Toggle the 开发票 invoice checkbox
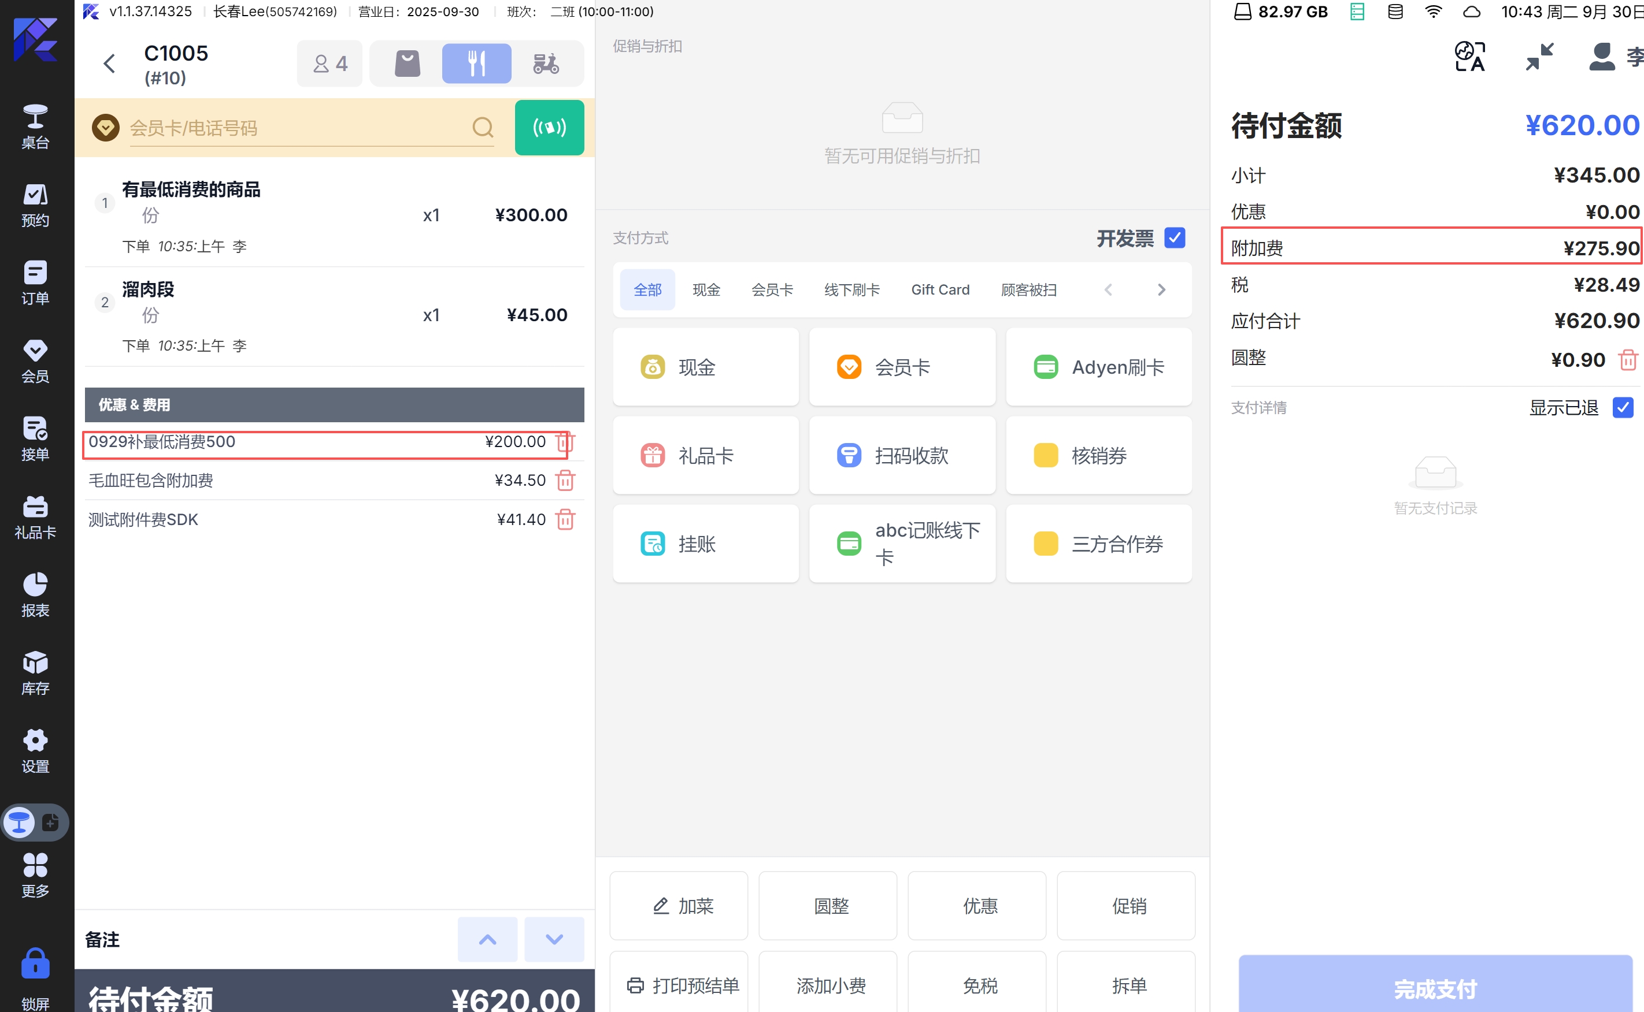Viewport: 1644px width, 1012px height. 1175,237
